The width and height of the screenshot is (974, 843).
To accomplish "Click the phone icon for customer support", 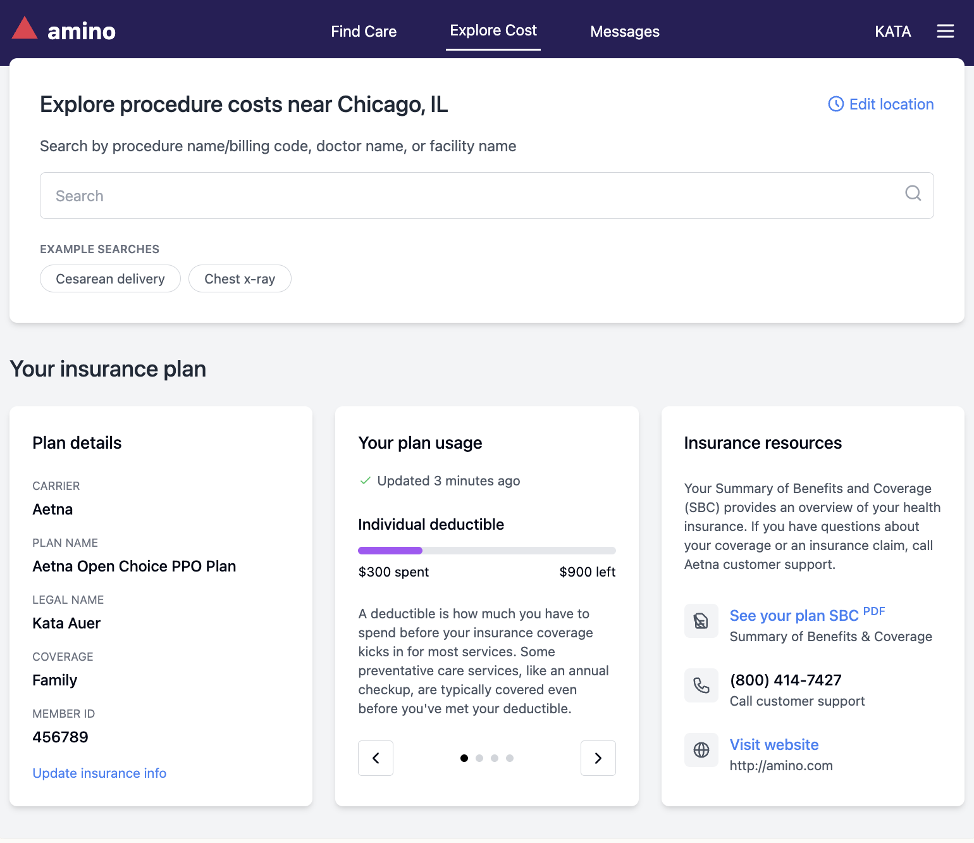I will click(x=701, y=685).
